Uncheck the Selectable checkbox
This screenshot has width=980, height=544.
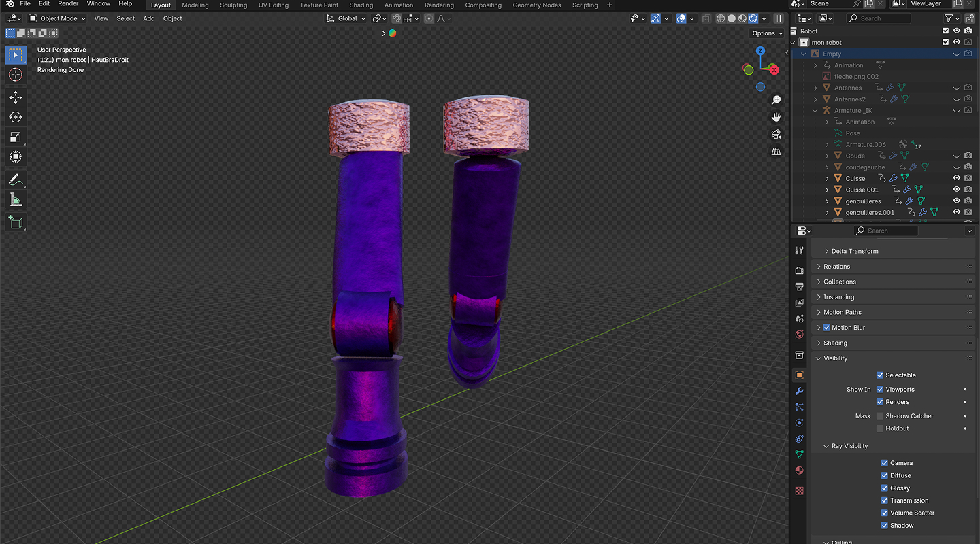click(880, 375)
